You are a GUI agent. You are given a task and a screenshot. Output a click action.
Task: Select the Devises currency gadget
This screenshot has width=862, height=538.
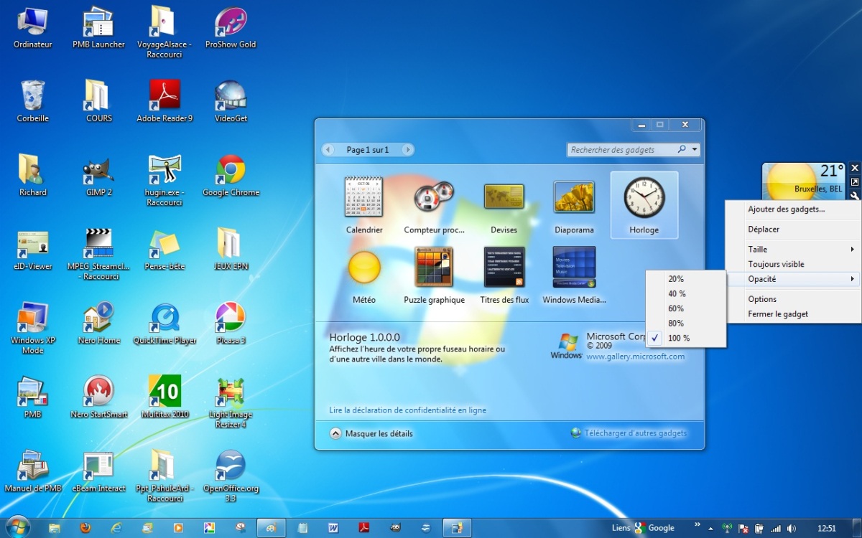(504, 204)
